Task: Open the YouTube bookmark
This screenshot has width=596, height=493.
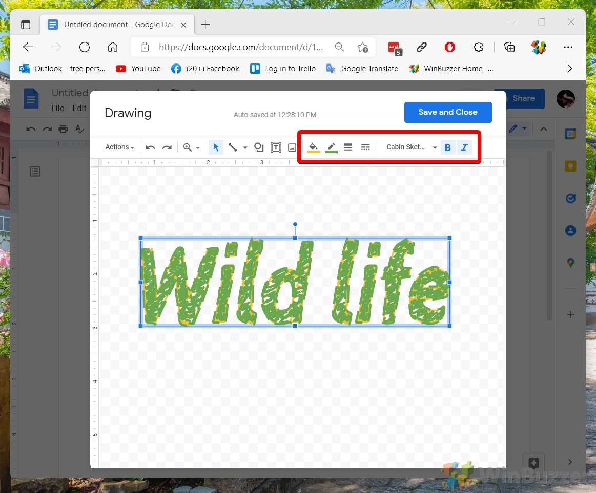Action: pos(138,69)
